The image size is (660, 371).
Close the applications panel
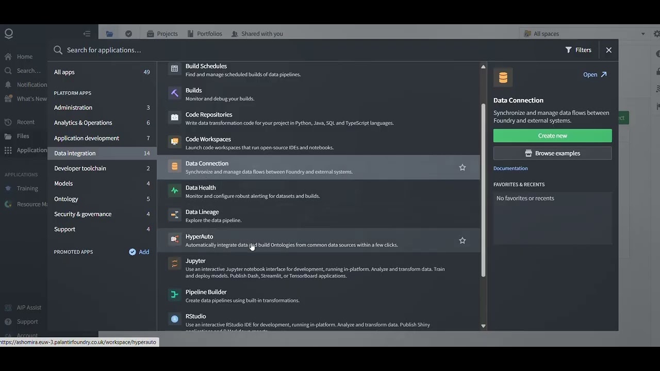point(609,50)
